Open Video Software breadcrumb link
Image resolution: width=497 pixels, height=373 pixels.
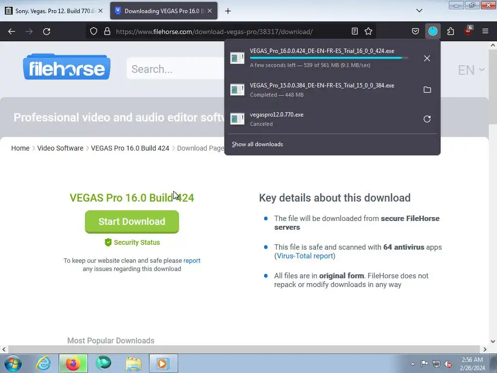point(60,148)
